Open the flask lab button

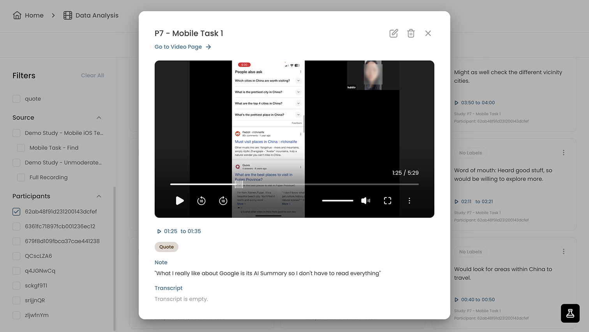coord(570,313)
